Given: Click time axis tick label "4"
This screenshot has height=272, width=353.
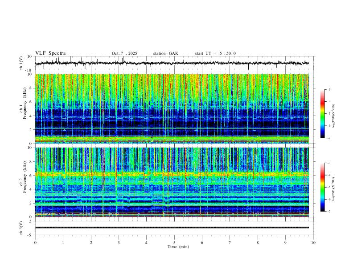Looking at the screenshot, I should (x=146, y=243).
